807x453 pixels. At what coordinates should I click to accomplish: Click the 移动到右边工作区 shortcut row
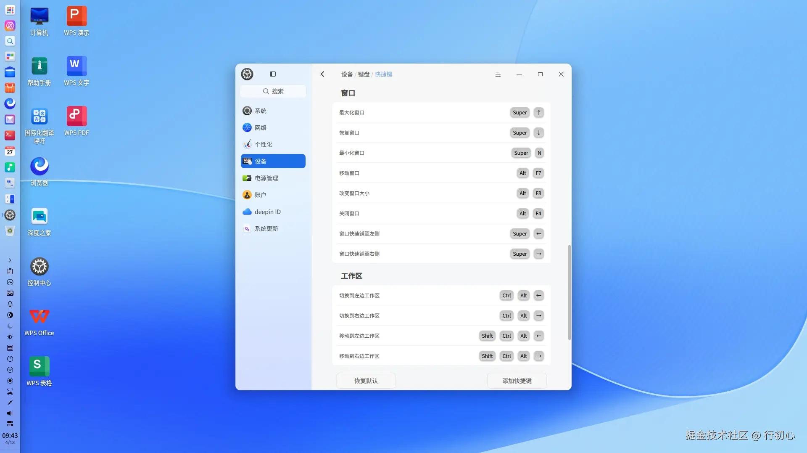[x=441, y=356]
